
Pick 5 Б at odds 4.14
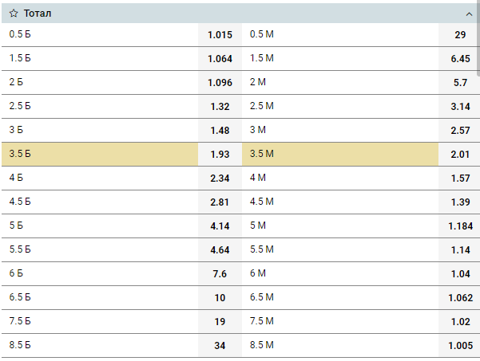point(219,226)
